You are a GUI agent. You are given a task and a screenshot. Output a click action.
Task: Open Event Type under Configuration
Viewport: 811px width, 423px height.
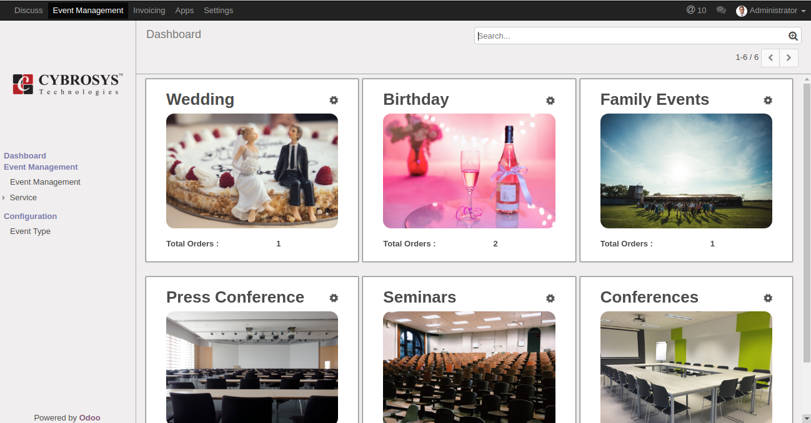30,231
